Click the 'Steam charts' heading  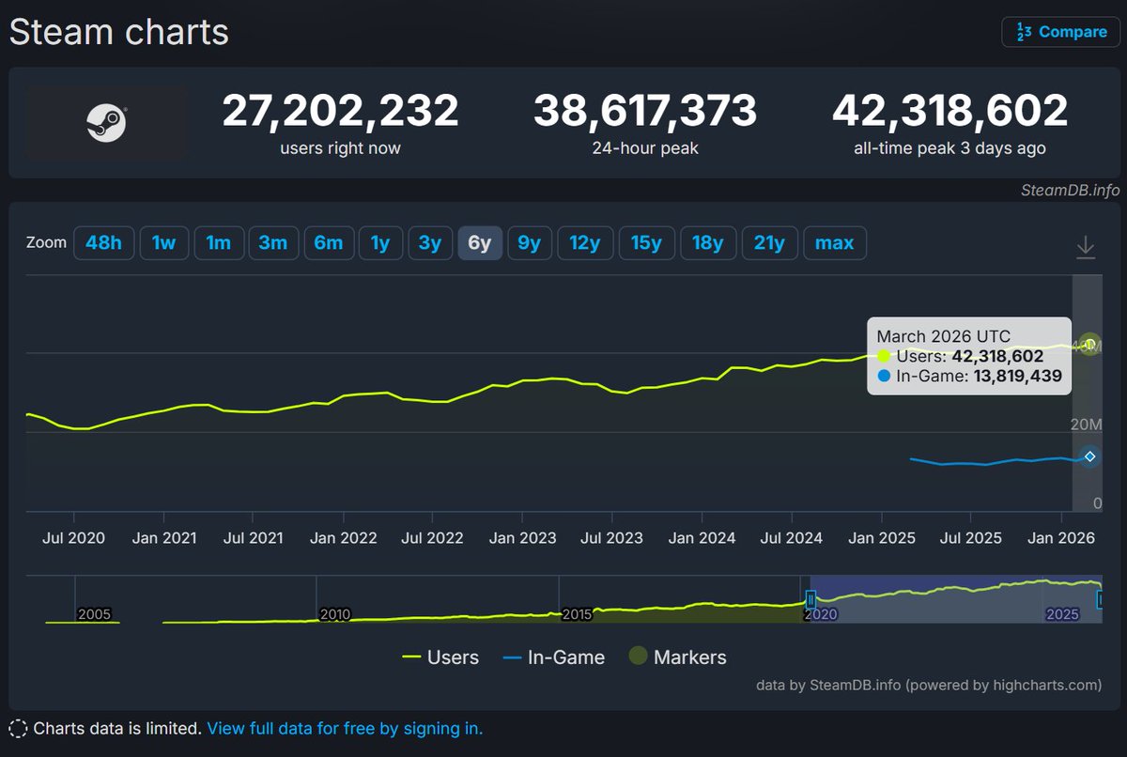119,32
